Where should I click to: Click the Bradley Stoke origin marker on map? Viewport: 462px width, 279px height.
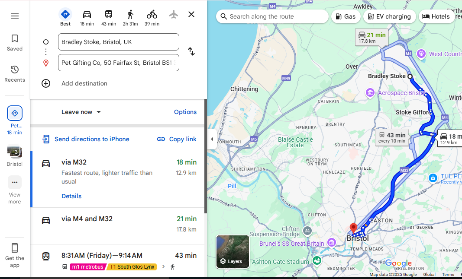pyautogui.click(x=410, y=76)
